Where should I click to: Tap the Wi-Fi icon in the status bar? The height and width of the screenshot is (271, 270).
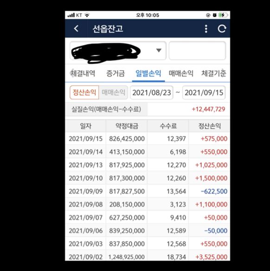(87, 15)
